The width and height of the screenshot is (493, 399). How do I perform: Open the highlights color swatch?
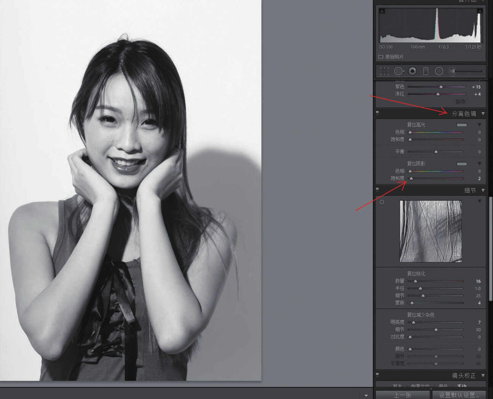(462, 125)
